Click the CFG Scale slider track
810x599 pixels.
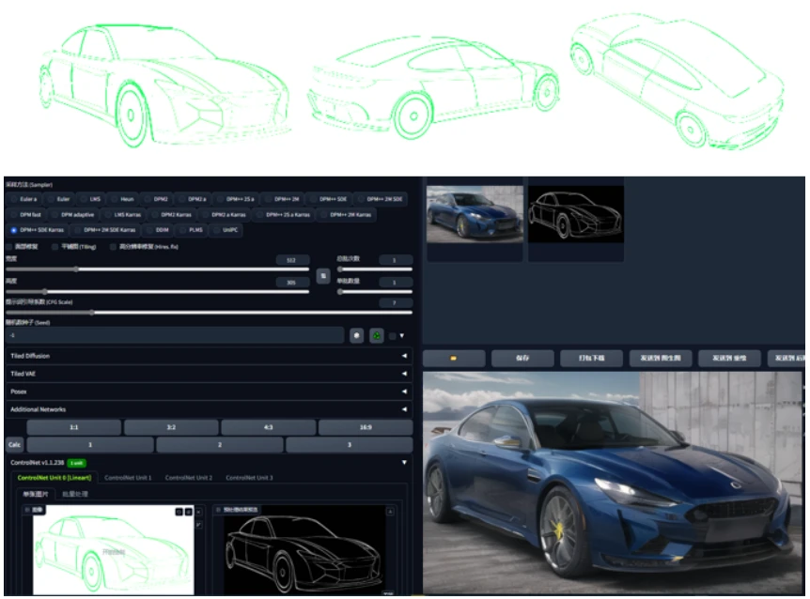pyautogui.click(x=209, y=313)
